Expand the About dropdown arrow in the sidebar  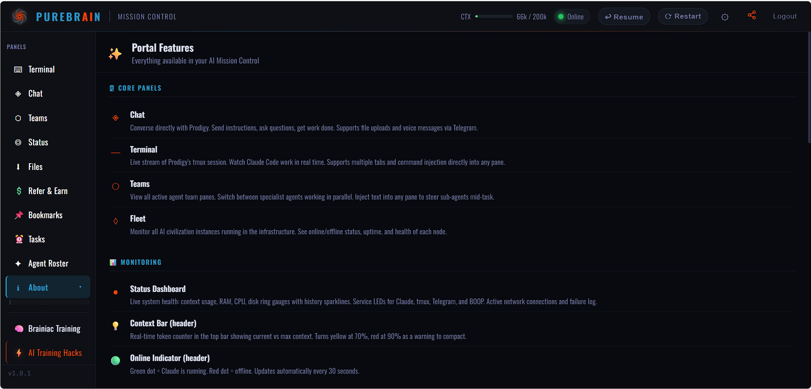(80, 287)
